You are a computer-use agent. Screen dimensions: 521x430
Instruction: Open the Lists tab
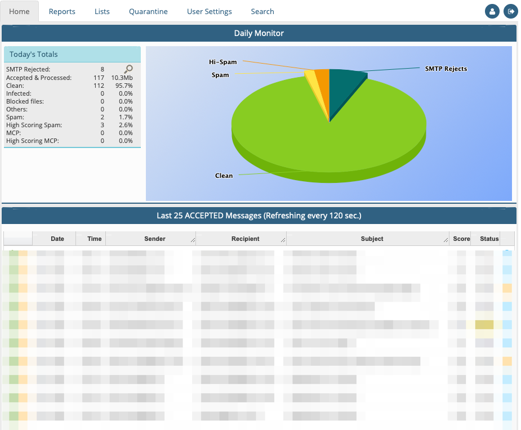click(x=102, y=11)
